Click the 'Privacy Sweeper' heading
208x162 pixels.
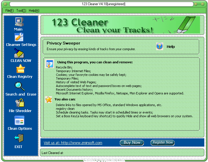pyautogui.click(x=64, y=43)
